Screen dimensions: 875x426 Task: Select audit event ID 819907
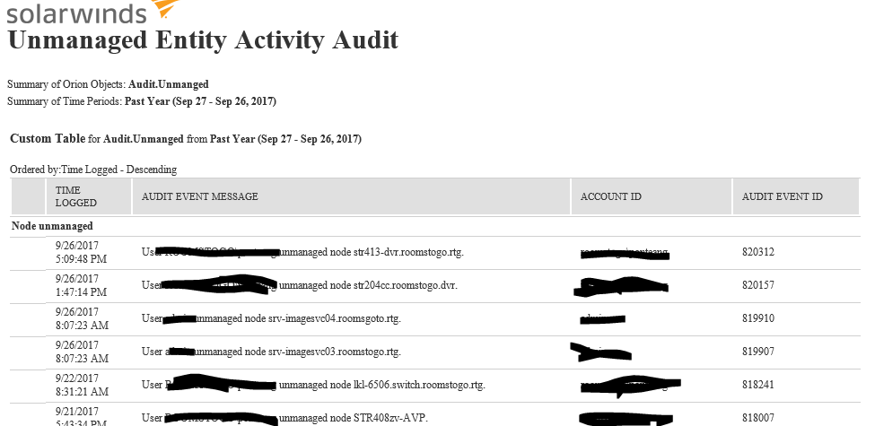757,352
